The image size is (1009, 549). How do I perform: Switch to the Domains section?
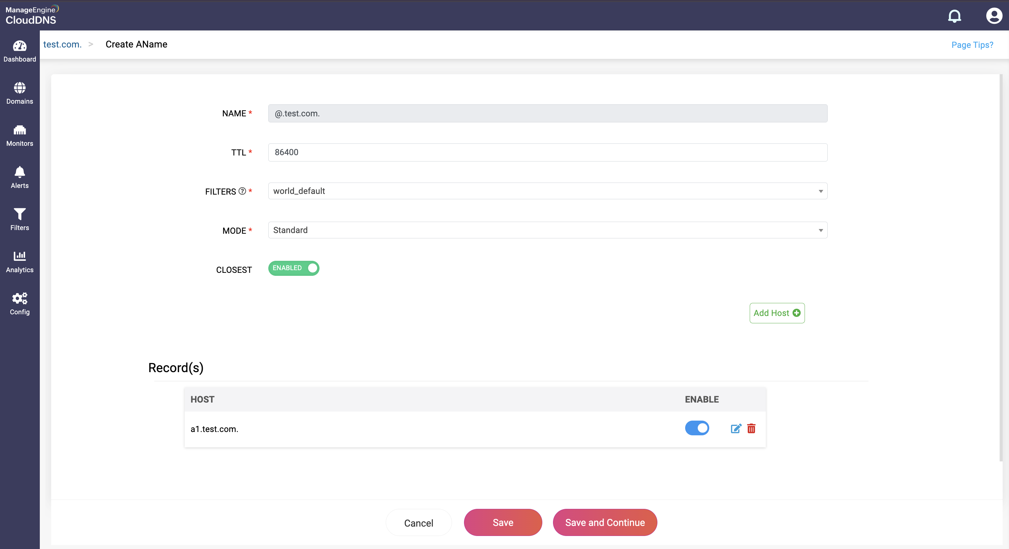(x=20, y=93)
